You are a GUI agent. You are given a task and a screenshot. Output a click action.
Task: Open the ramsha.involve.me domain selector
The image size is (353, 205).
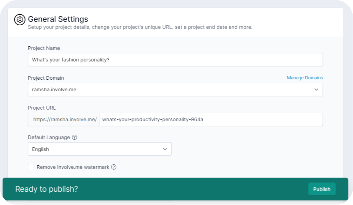pyautogui.click(x=175, y=90)
